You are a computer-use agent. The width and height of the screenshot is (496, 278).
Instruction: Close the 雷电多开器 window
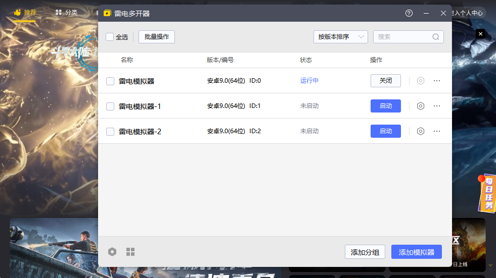[443, 13]
